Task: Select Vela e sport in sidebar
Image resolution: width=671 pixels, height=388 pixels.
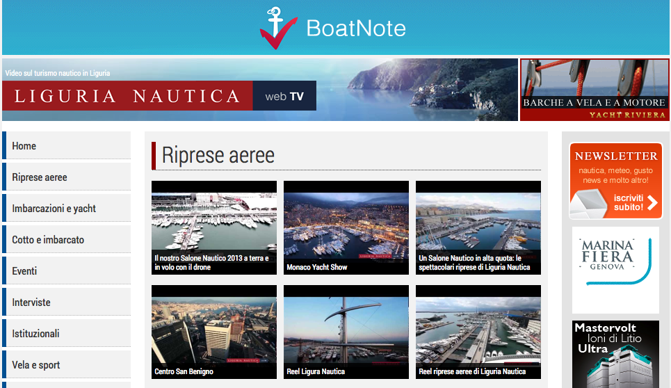Action: click(x=66, y=364)
